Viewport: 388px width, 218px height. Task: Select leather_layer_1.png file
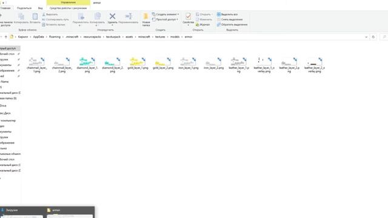[x=238, y=65]
